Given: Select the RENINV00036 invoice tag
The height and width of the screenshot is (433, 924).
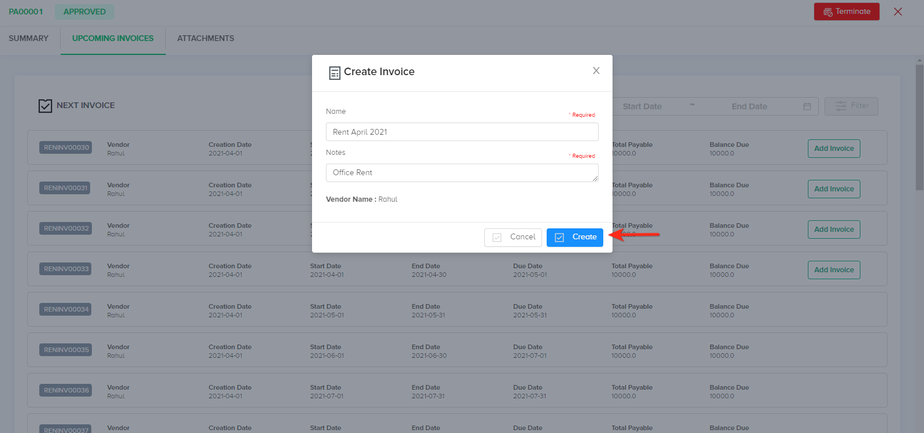Looking at the screenshot, I should [x=66, y=390].
